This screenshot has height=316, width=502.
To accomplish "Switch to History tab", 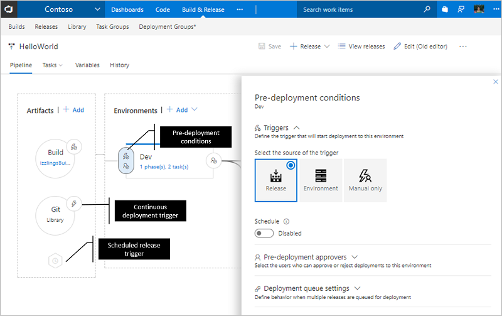I will pyautogui.click(x=119, y=65).
